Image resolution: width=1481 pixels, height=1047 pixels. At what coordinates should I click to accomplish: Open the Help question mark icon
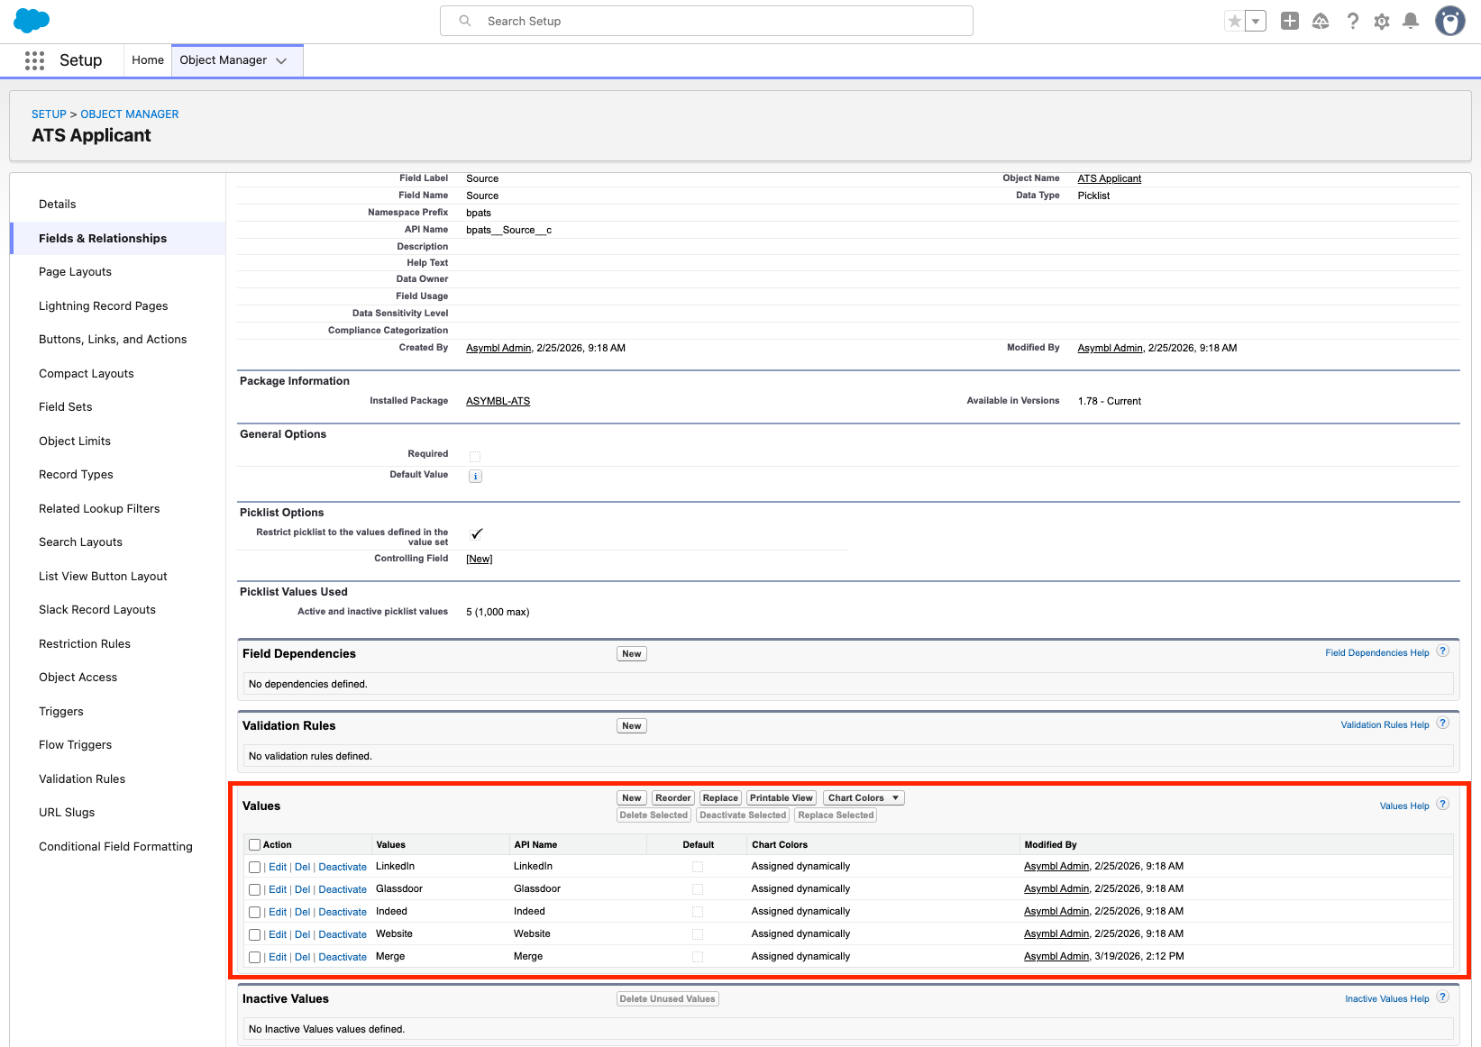[x=1352, y=22]
